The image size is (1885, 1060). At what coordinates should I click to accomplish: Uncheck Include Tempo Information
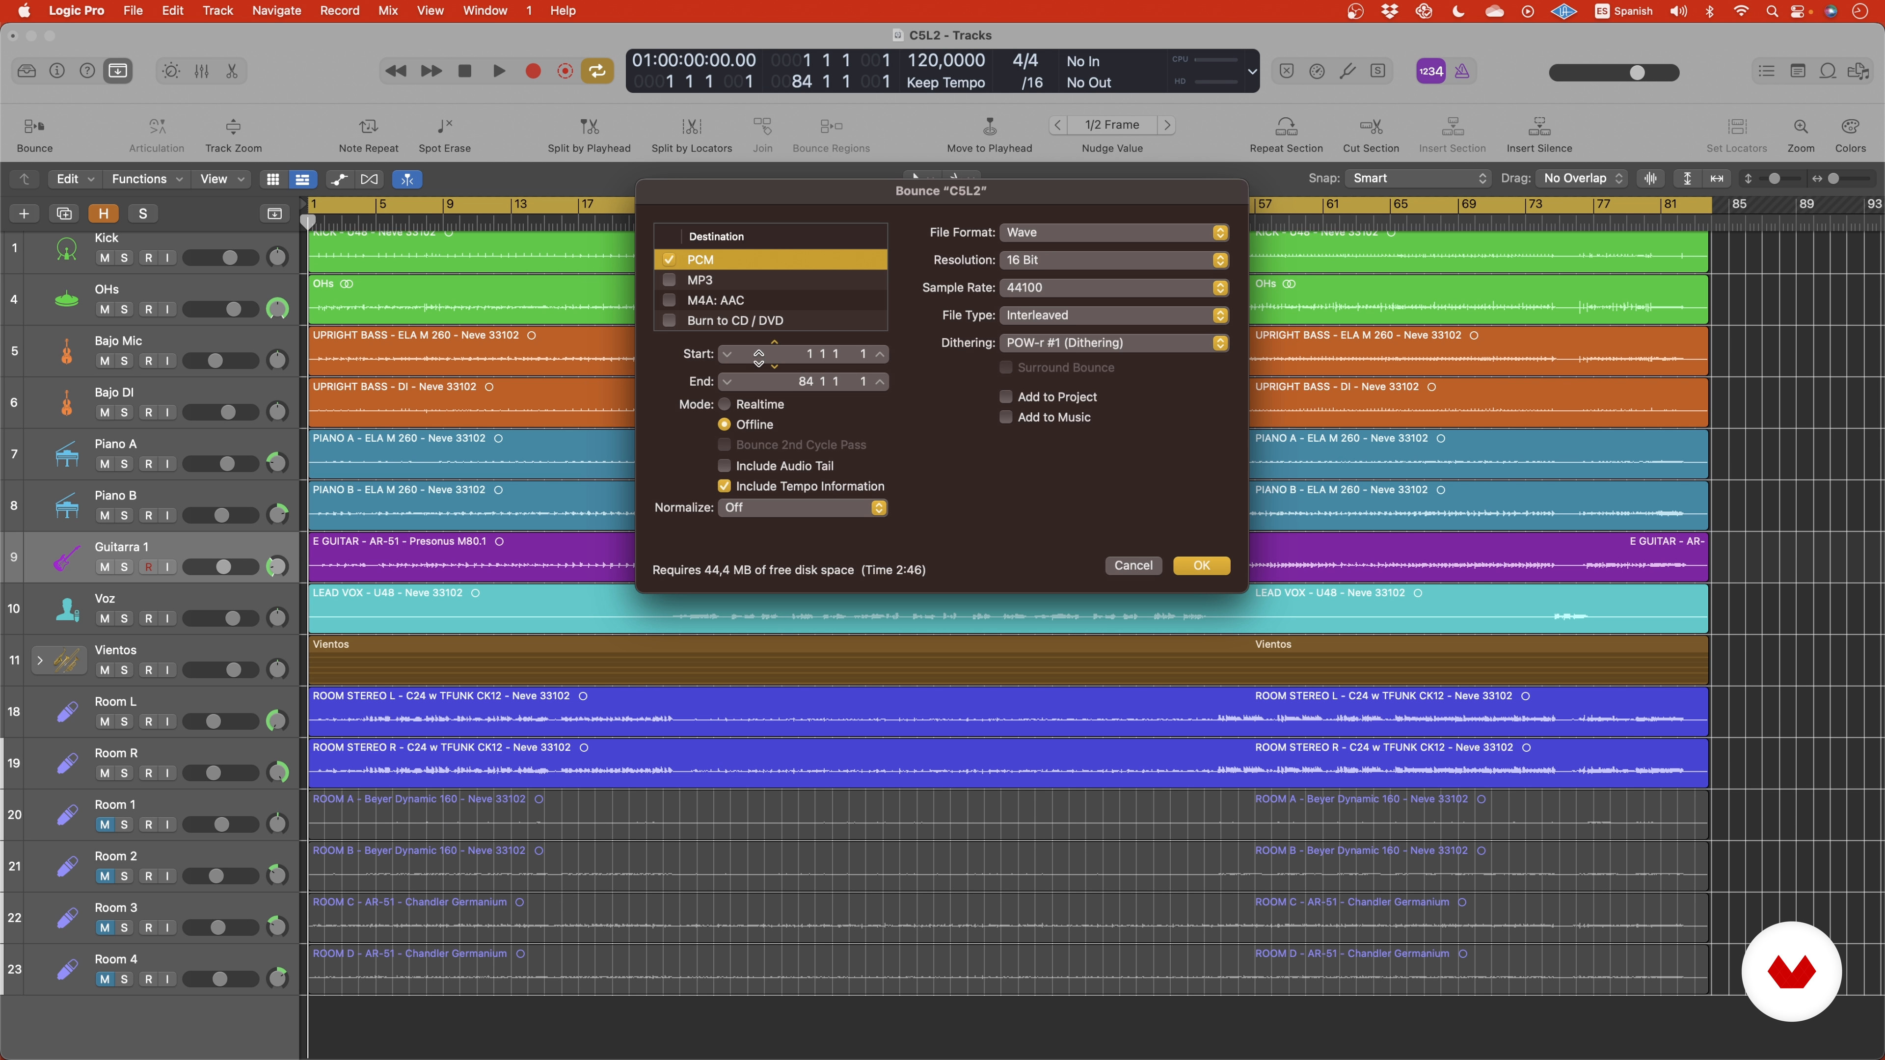[x=725, y=486]
